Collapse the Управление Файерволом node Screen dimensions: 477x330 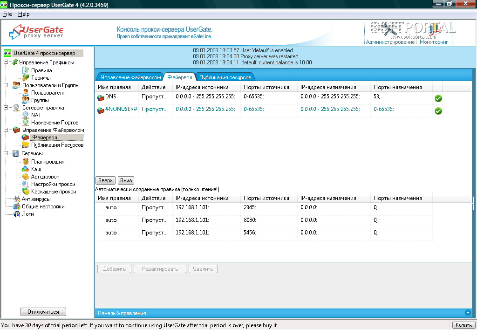tap(6, 130)
